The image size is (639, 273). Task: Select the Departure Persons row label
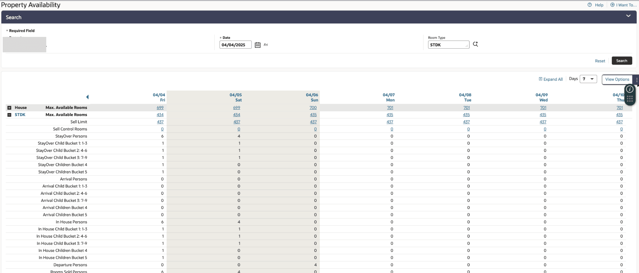[70, 265]
